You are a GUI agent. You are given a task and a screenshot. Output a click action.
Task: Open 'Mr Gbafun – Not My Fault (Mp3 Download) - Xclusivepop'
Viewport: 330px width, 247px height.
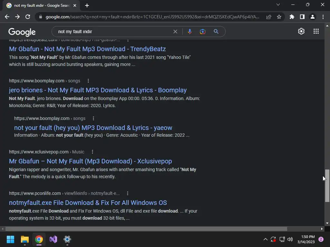[x=91, y=161]
